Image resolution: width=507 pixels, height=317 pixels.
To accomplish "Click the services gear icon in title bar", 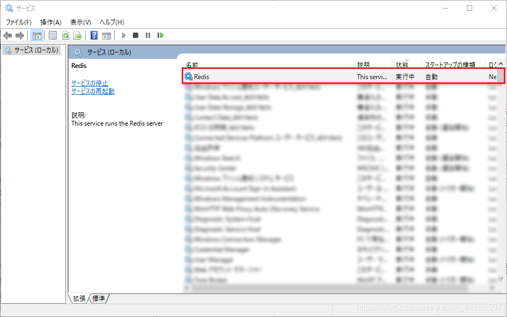I will [9, 7].
